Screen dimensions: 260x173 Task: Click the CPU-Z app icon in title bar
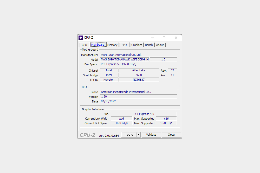click(x=81, y=38)
